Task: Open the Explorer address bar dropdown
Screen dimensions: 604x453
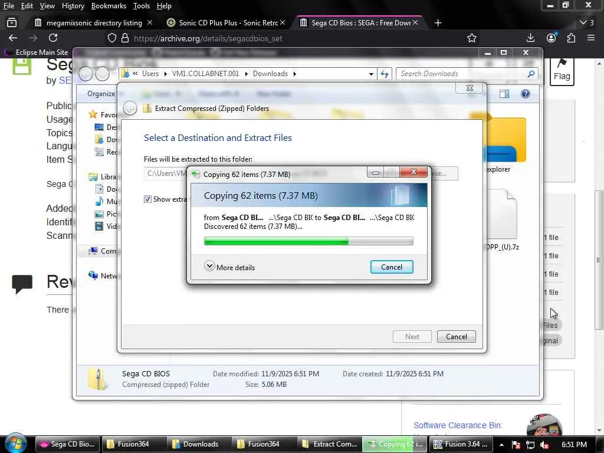Action: 371,74
